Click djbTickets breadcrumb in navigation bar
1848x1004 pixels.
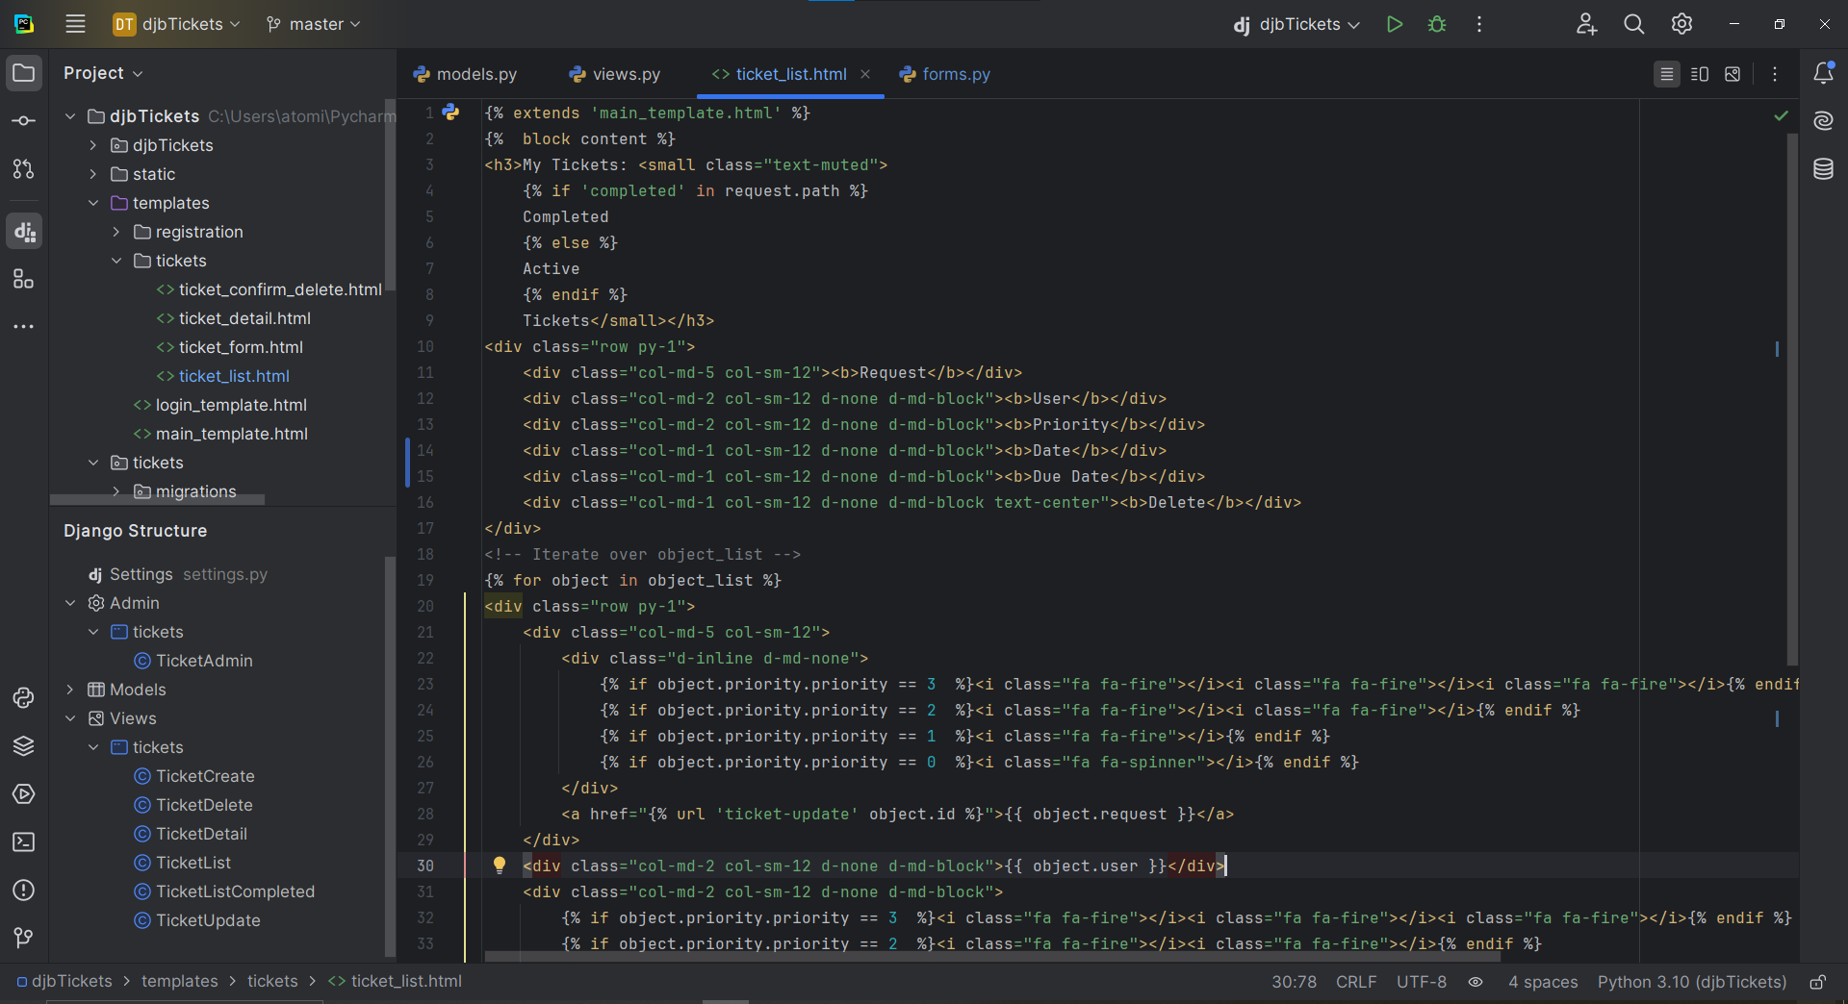click(x=64, y=982)
